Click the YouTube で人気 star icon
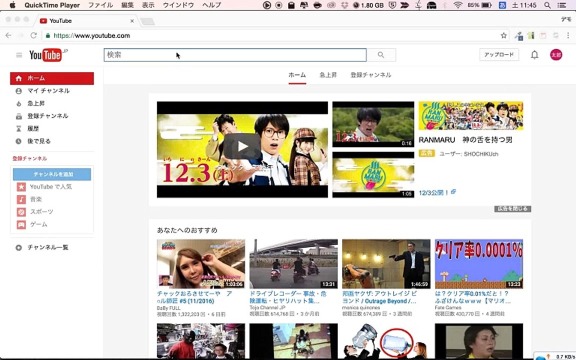Screen dimensions: 576x360 pyautogui.click(x=21, y=187)
